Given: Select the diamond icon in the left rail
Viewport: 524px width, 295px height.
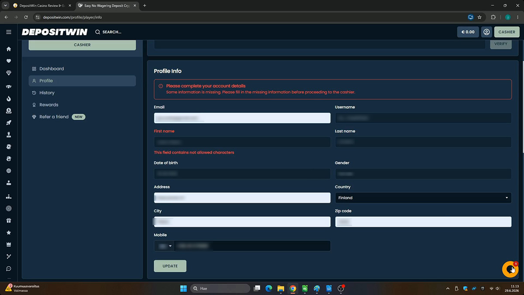Looking at the screenshot, I should [x=9, y=73].
